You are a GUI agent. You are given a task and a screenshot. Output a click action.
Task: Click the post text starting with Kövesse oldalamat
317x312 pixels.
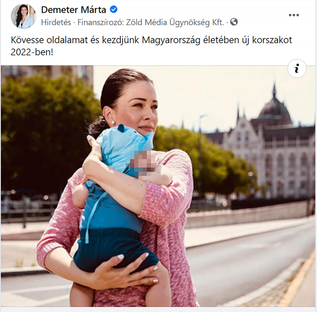coord(151,46)
